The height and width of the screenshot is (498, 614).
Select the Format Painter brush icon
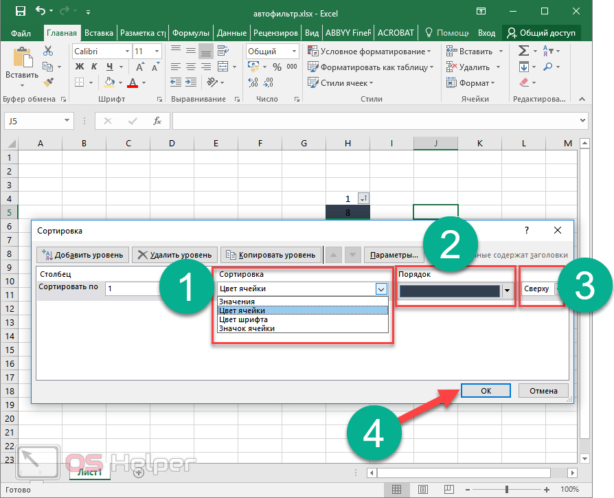tap(48, 82)
